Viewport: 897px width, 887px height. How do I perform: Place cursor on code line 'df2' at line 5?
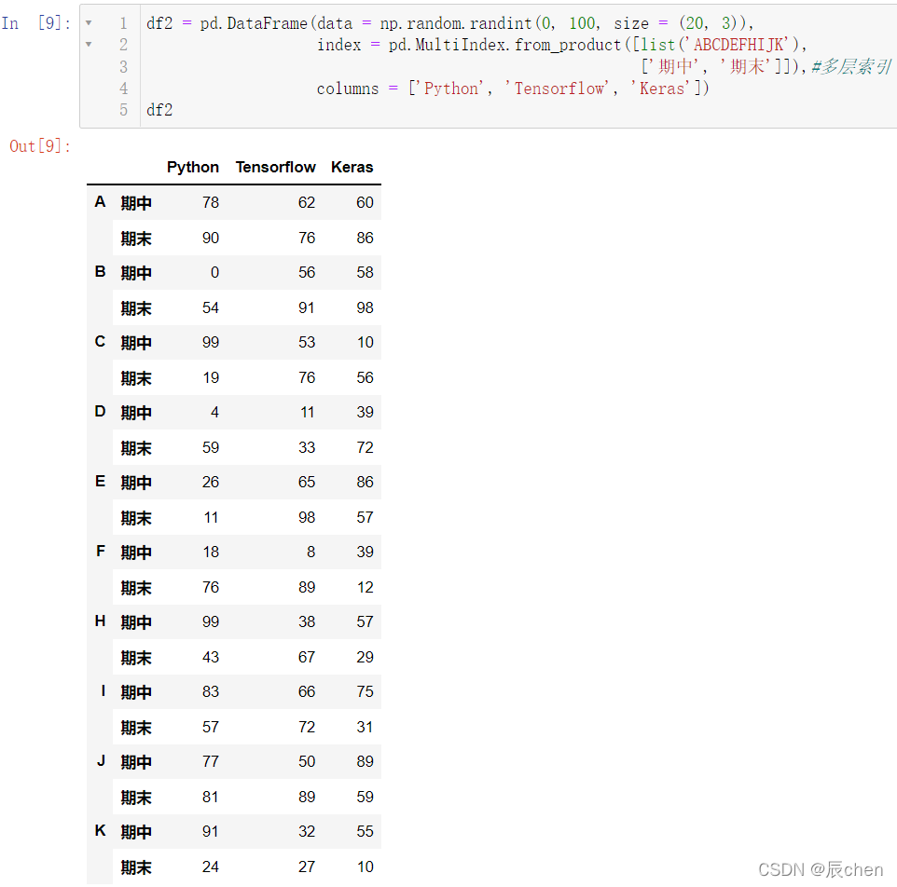click(x=159, y=110)
